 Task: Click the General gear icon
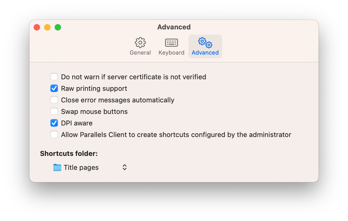point(140,43)
